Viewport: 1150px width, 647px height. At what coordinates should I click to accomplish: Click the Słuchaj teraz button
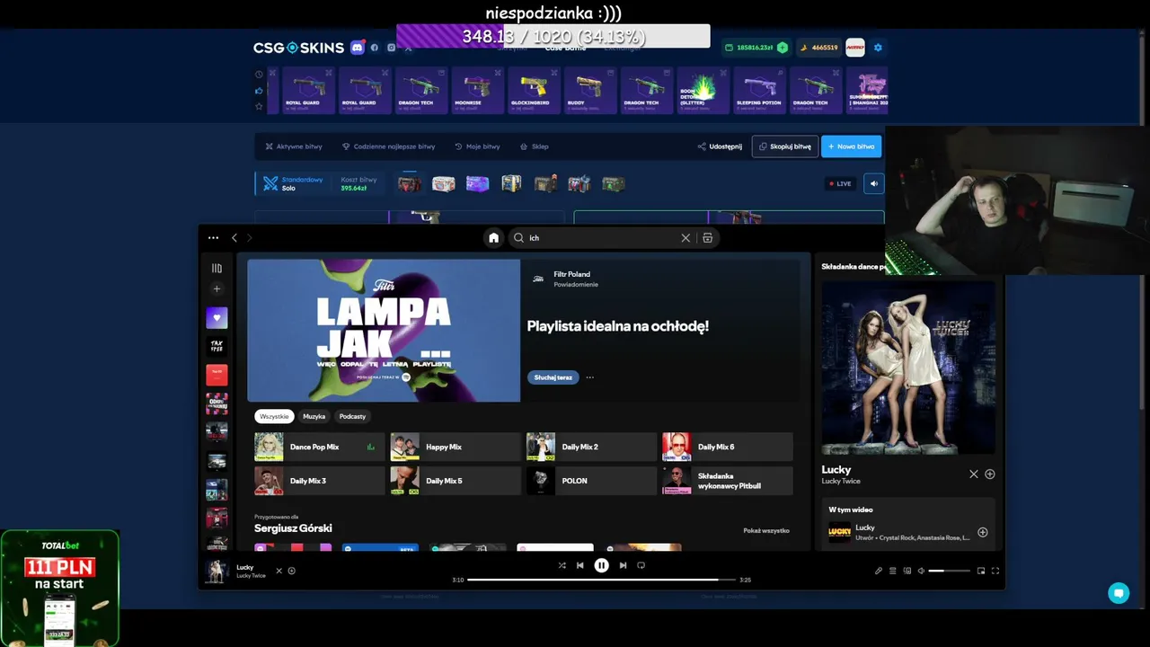point(553,377)
